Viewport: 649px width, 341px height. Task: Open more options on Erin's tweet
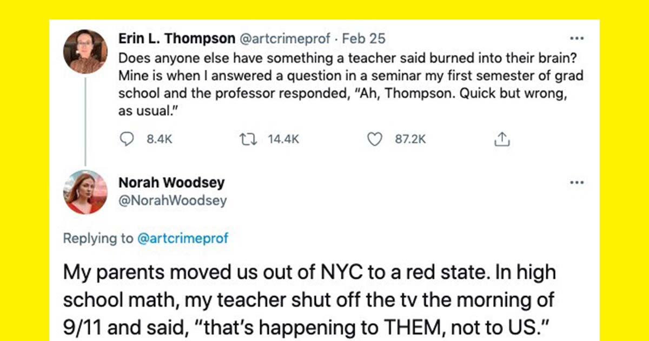tap(577, 39)
